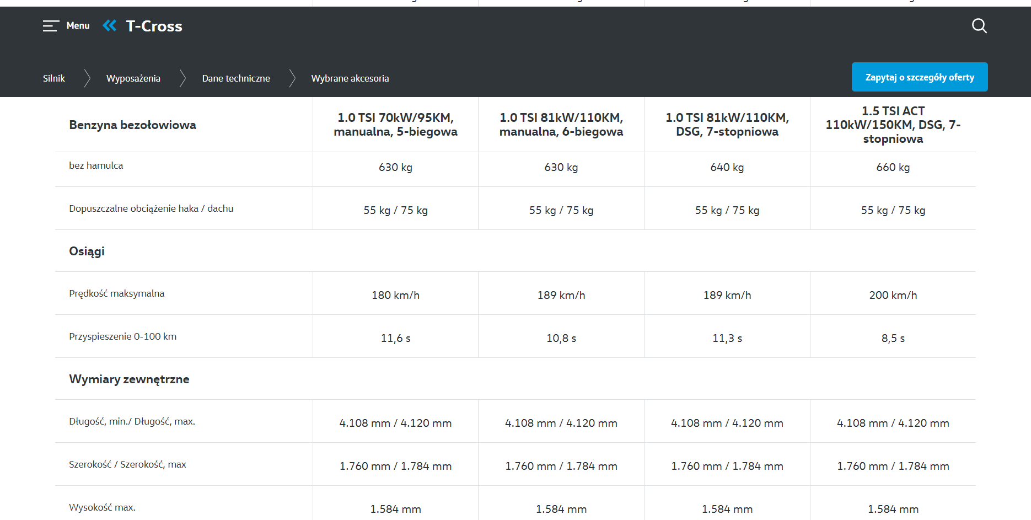Image resolution: width=1031 pixels, height=520 pixels.
Task: Go to Dane techniczne section
Action: (x=236, y=78)
